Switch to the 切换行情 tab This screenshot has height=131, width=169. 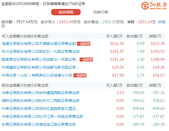[101, 12]
